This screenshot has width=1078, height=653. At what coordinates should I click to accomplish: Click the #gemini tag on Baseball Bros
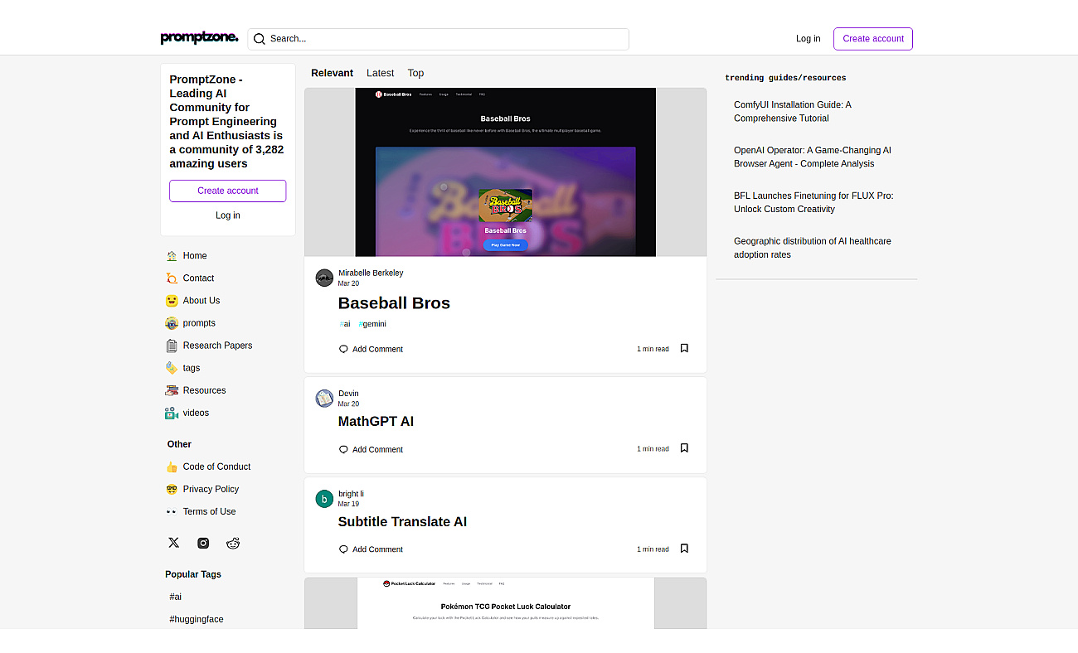[x=372, y=324]
